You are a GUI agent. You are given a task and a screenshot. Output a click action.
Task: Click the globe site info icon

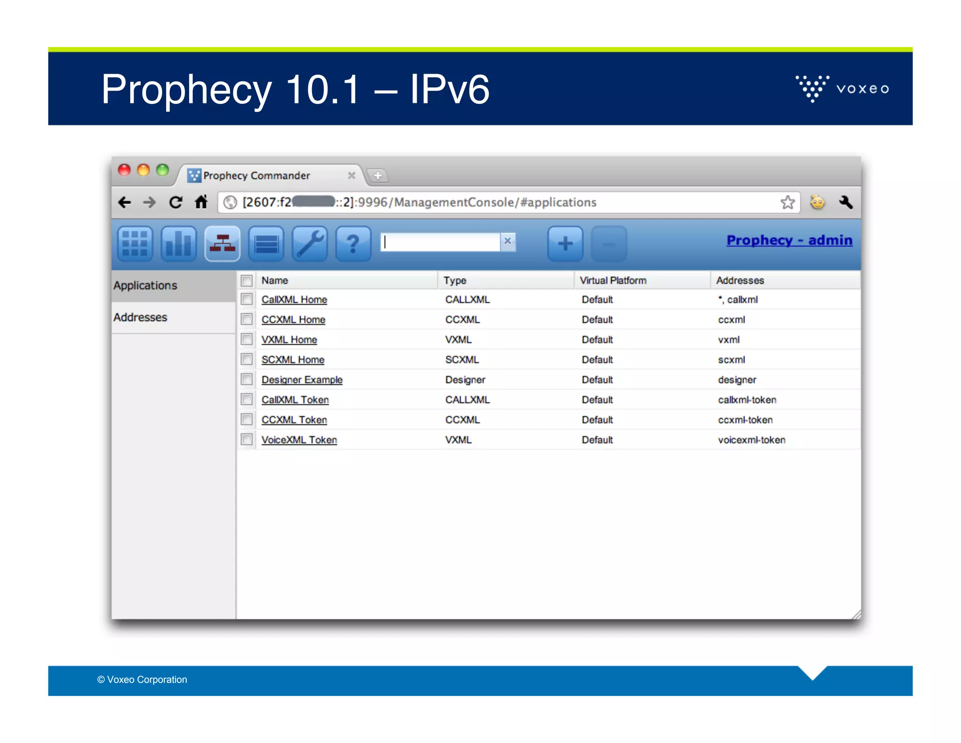tap(230, 202)
